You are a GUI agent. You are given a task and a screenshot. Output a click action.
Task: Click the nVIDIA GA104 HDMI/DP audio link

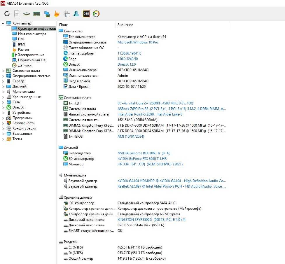[x=172, y=181]
